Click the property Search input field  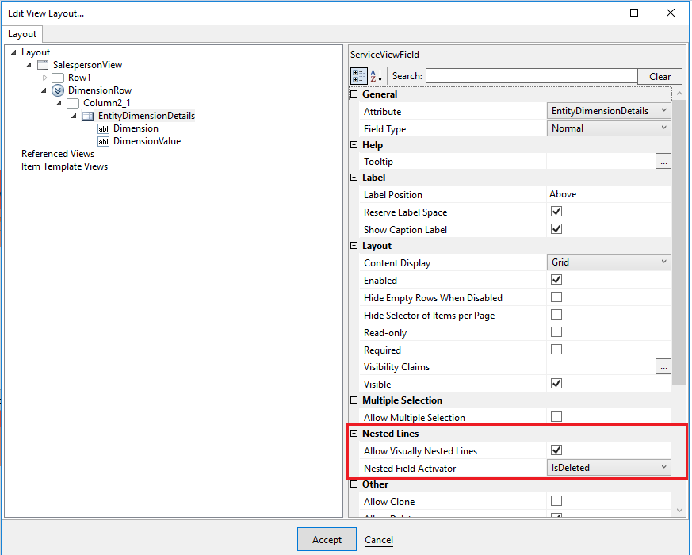point(531,76)
